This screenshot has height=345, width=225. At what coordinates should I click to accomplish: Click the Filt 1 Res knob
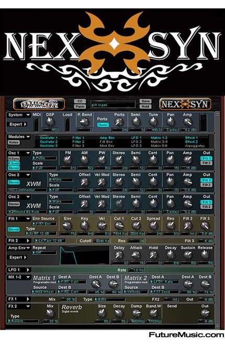171,225
